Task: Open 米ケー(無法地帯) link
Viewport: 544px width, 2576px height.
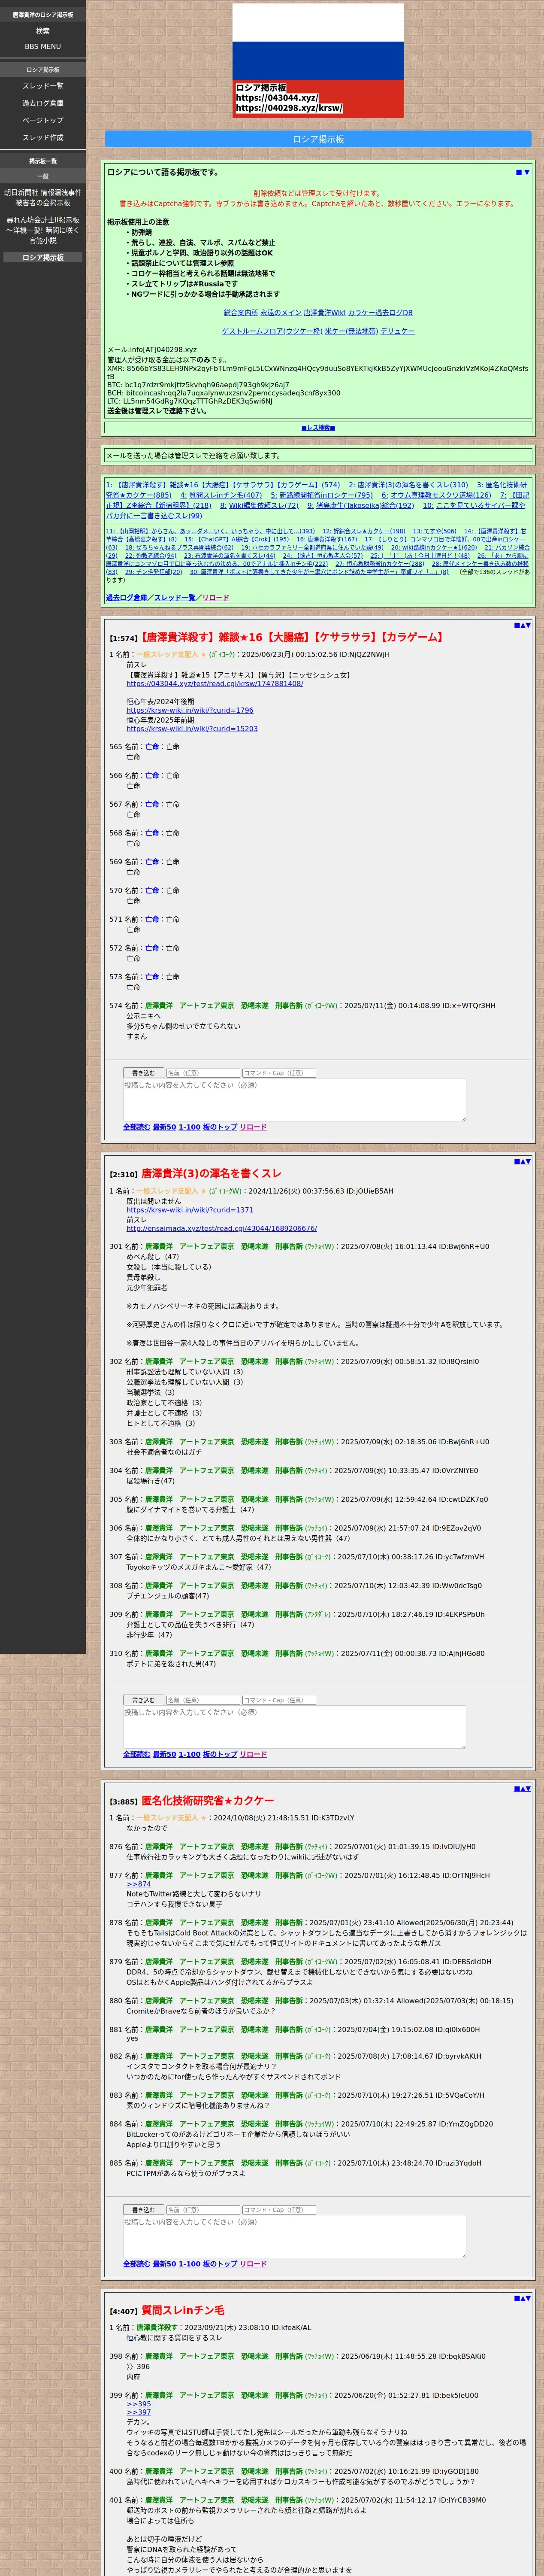Action: click(x=352, y=331)
